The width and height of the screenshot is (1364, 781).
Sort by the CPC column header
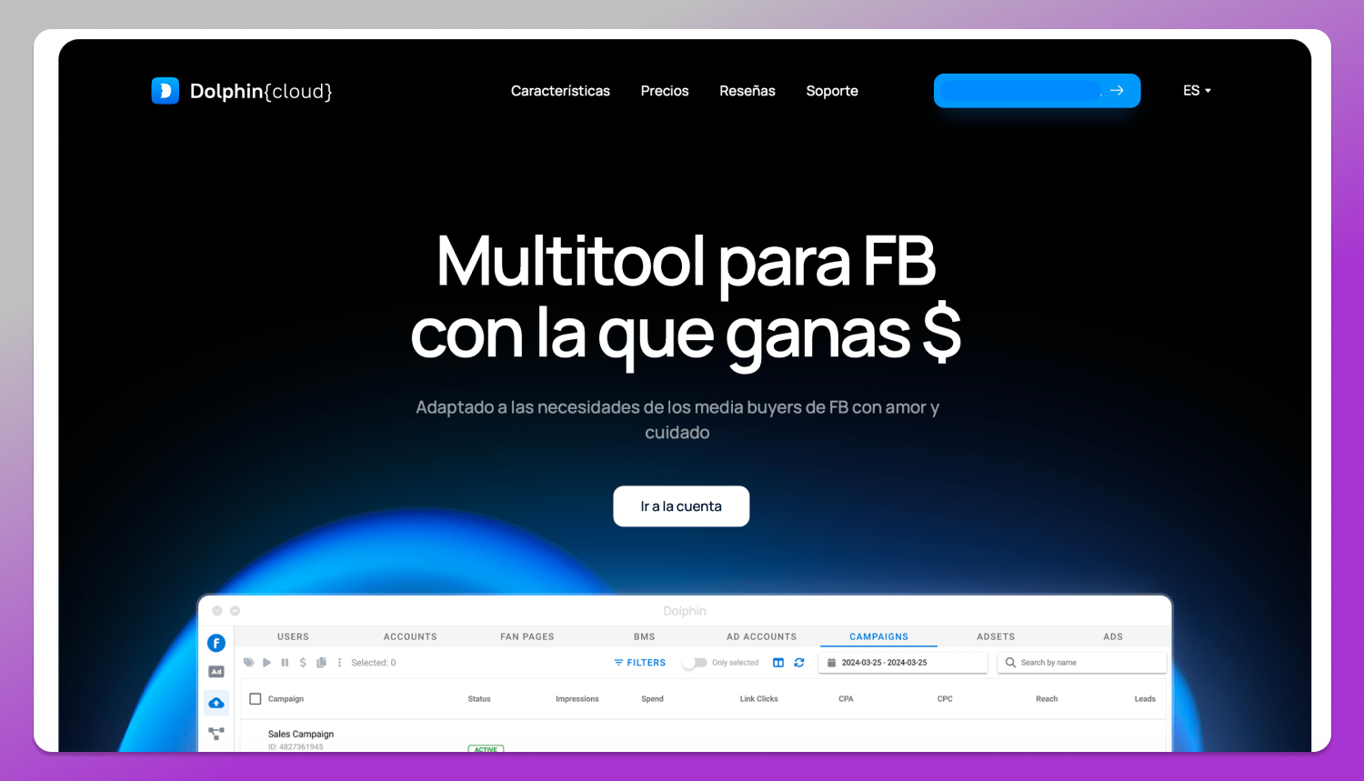pos(945,699)
